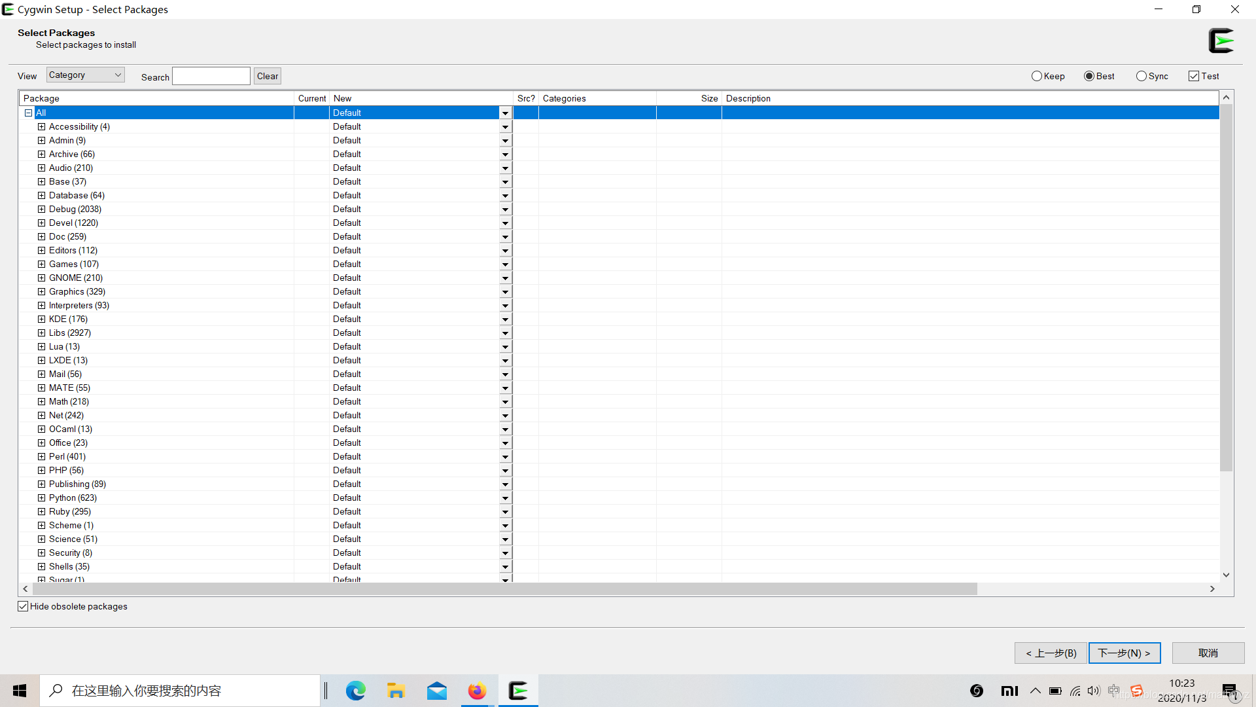This screenshot has height=707, width=1256.
Task: Open the Windows Start menu
Action: click(20, 691)
